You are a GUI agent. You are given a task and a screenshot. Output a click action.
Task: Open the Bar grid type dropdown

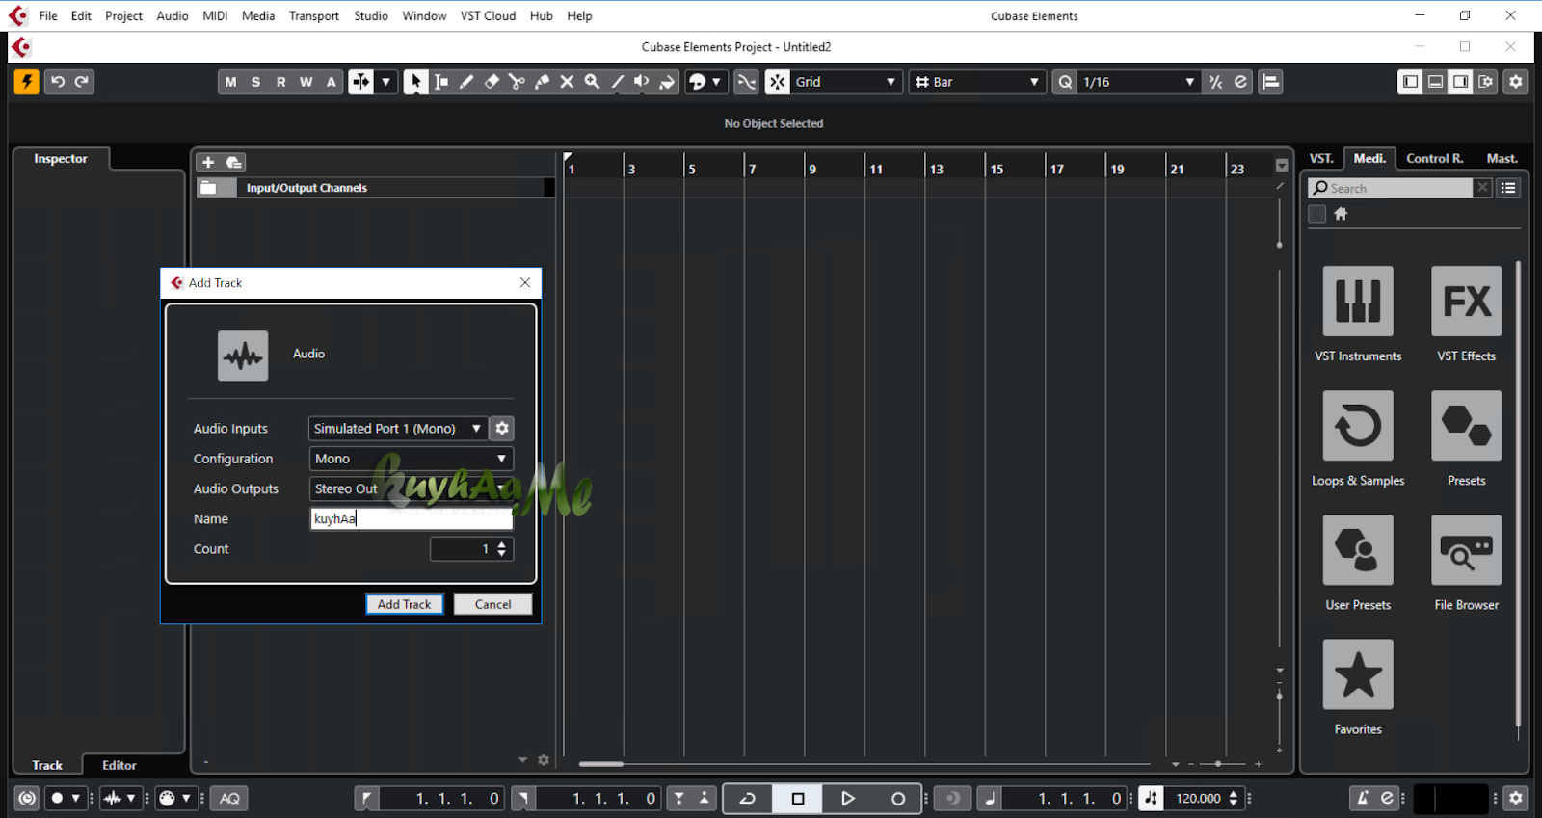pyautogui.click(x=977, y=82)
